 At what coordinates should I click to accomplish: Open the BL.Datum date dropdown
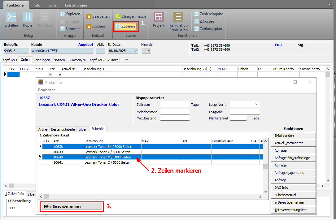(135, 51)
